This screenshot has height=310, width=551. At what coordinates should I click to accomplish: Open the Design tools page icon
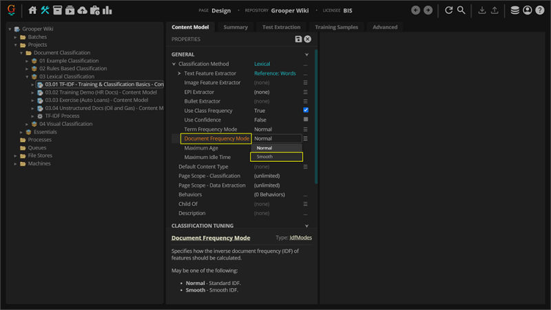coord(45,10)
